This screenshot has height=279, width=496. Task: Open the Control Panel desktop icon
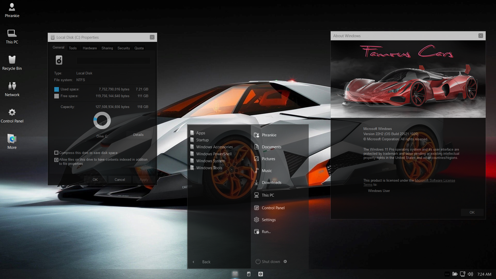12,115
